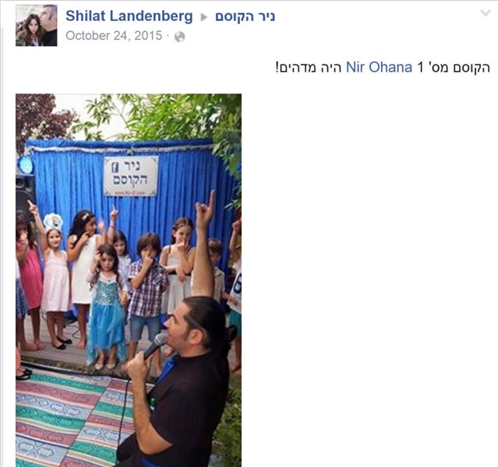Click the microphone held by the magician

tap(154, 346)
